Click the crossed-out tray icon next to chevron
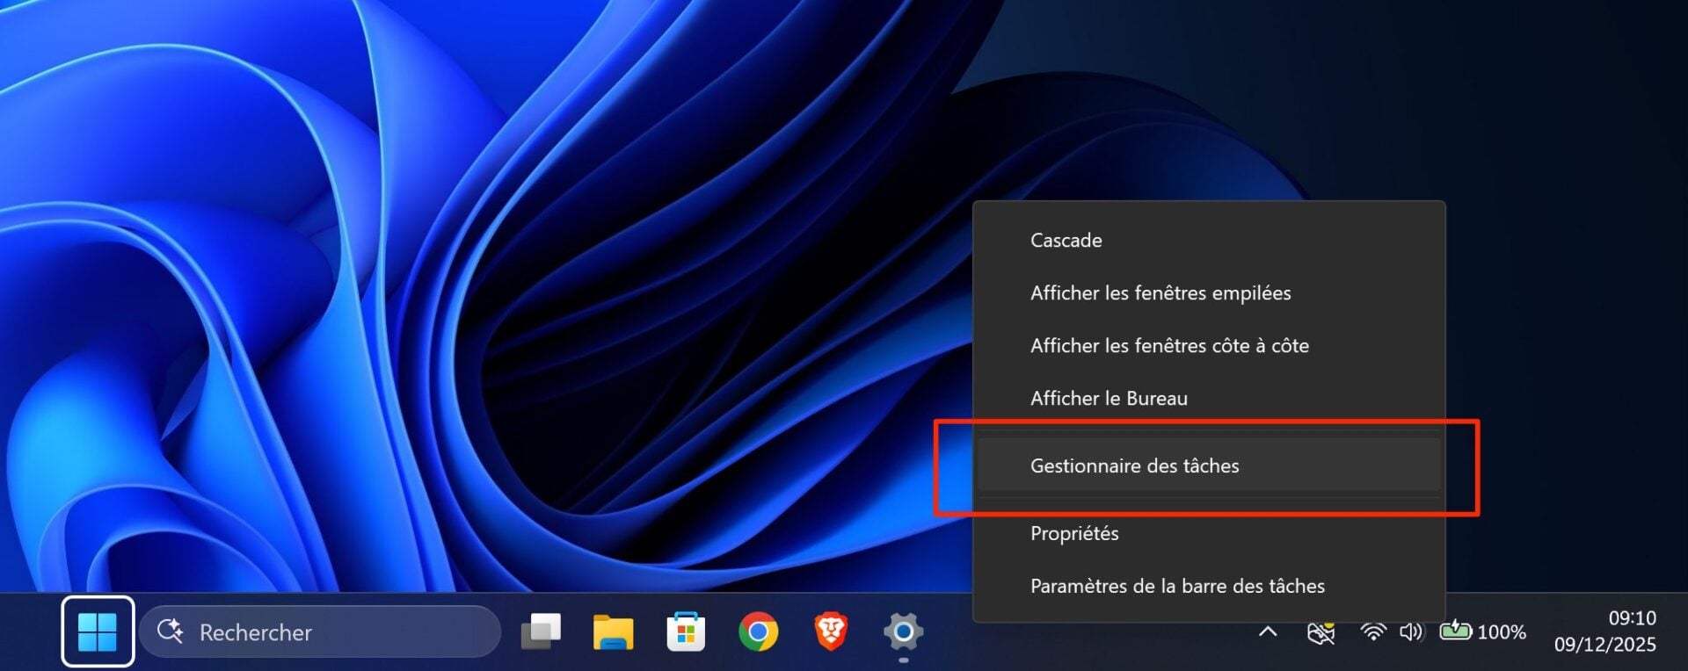 (1321, 631)
